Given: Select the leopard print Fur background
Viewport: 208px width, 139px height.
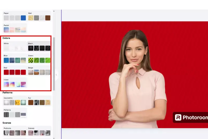Looking at the screenshot, I should [x=42, y=102].
